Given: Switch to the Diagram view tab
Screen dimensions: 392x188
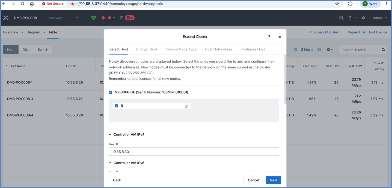Looking at the screenshot, I should point(33,32).
